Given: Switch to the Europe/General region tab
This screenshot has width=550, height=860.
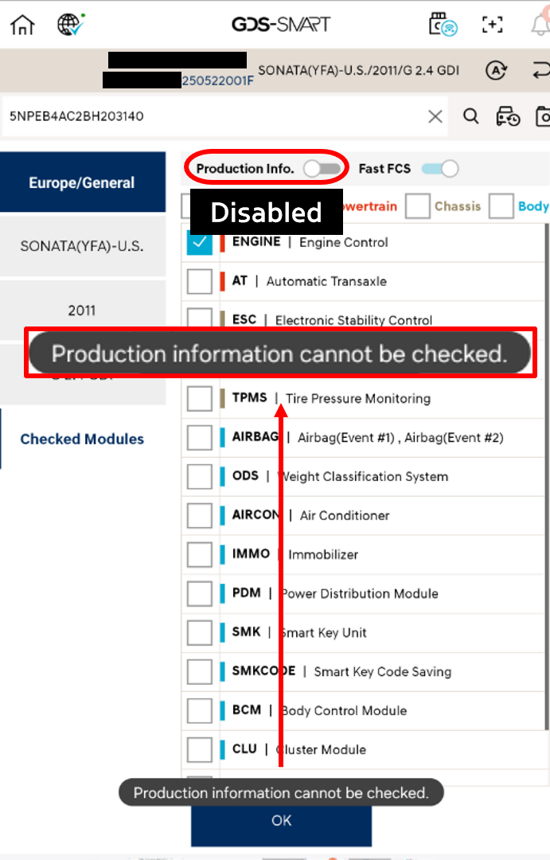Looking at the screenshot, I should click(83, 182).
